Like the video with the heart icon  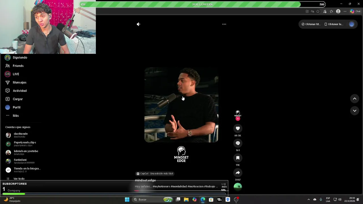pyautogui.click(x=238, y=129)
